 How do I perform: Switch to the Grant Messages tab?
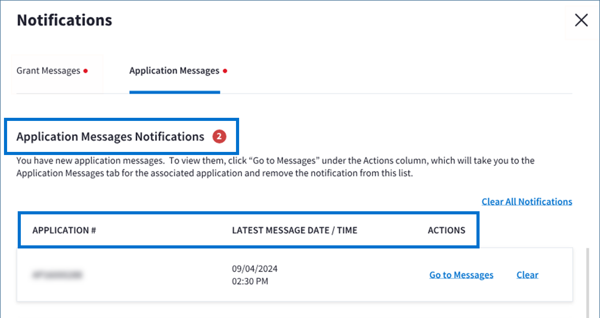(x=48, y=71)
